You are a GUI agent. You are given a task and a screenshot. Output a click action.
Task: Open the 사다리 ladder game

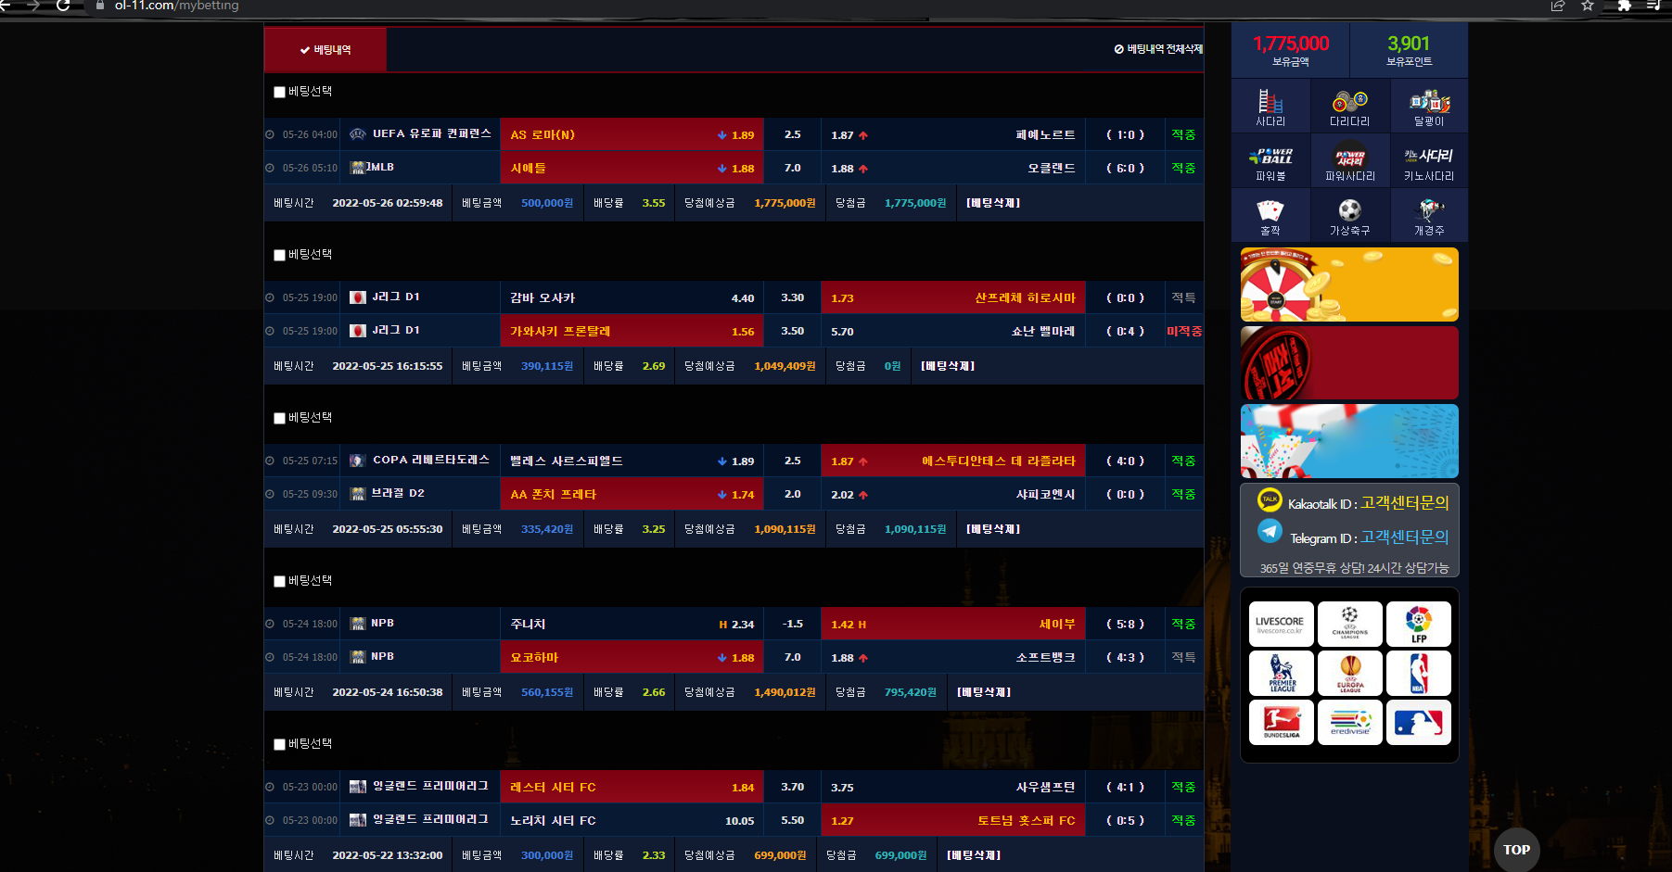1270,106
